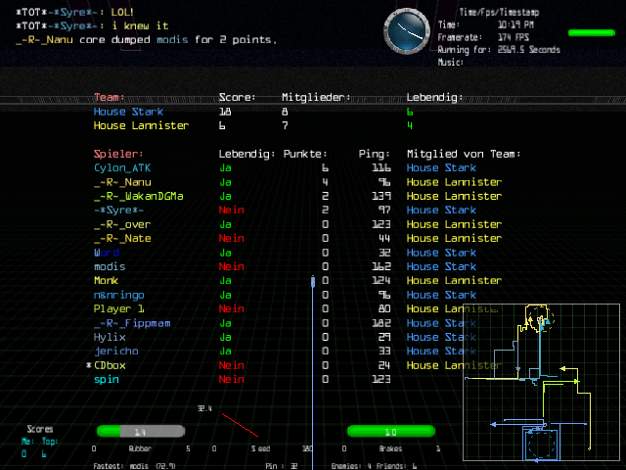Screen dimensions: 626x470
Task: Click the Spieler column header
Action: 118,154
